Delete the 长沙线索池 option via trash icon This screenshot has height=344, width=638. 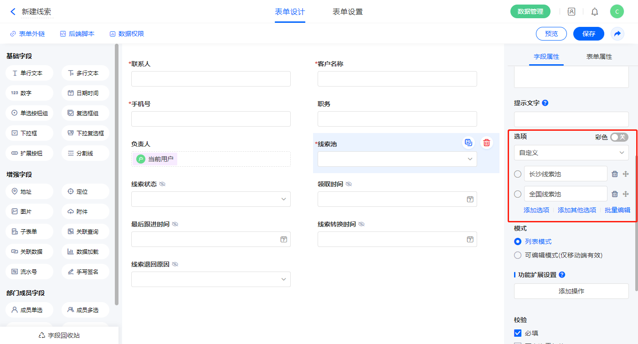point(615,174)
